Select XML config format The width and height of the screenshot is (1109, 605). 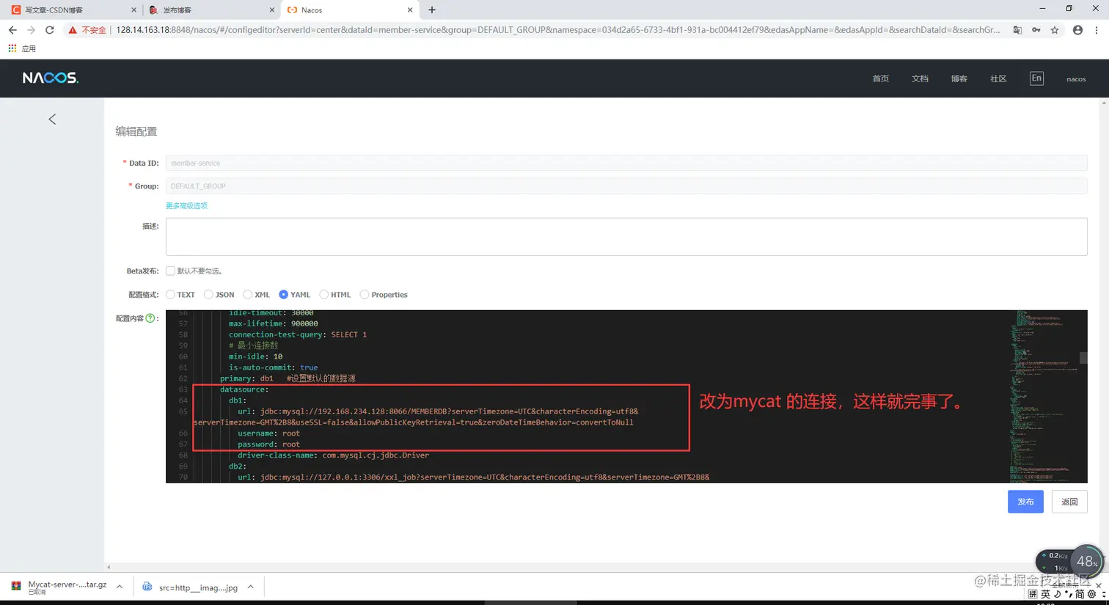[x=247, y=294]
